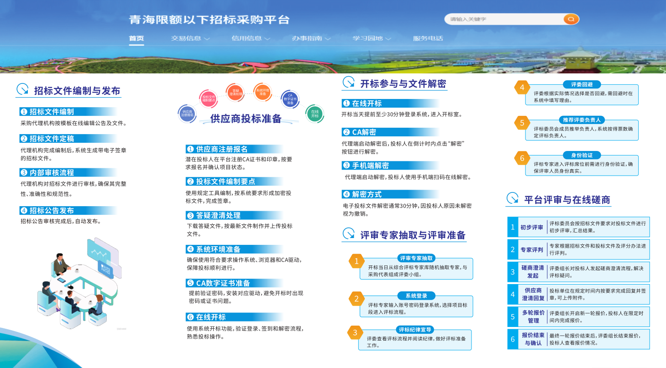Click the orange hexagon number 1 badge
This screenshot has width=666, height=368.
tap(357, 261)
